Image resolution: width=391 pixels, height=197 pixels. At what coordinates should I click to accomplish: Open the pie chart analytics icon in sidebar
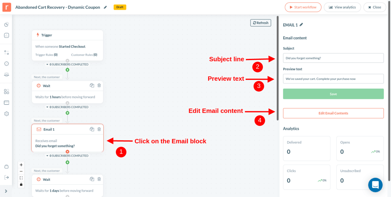(x=6, y=24)
